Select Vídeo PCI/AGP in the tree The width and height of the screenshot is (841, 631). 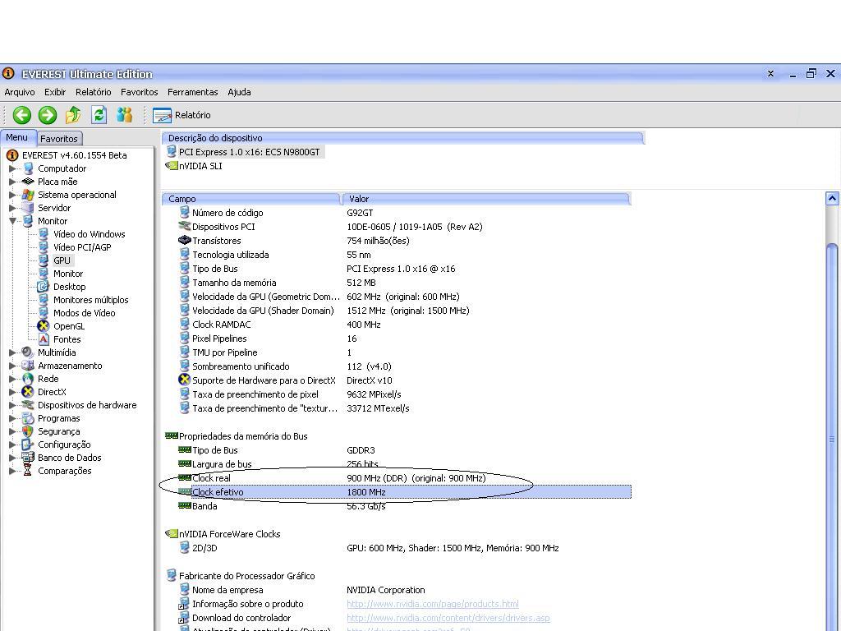point(82,247)
